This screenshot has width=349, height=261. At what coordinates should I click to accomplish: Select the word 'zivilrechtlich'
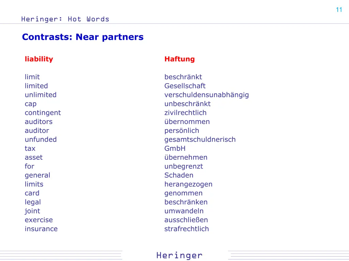[x=185, y=113]
